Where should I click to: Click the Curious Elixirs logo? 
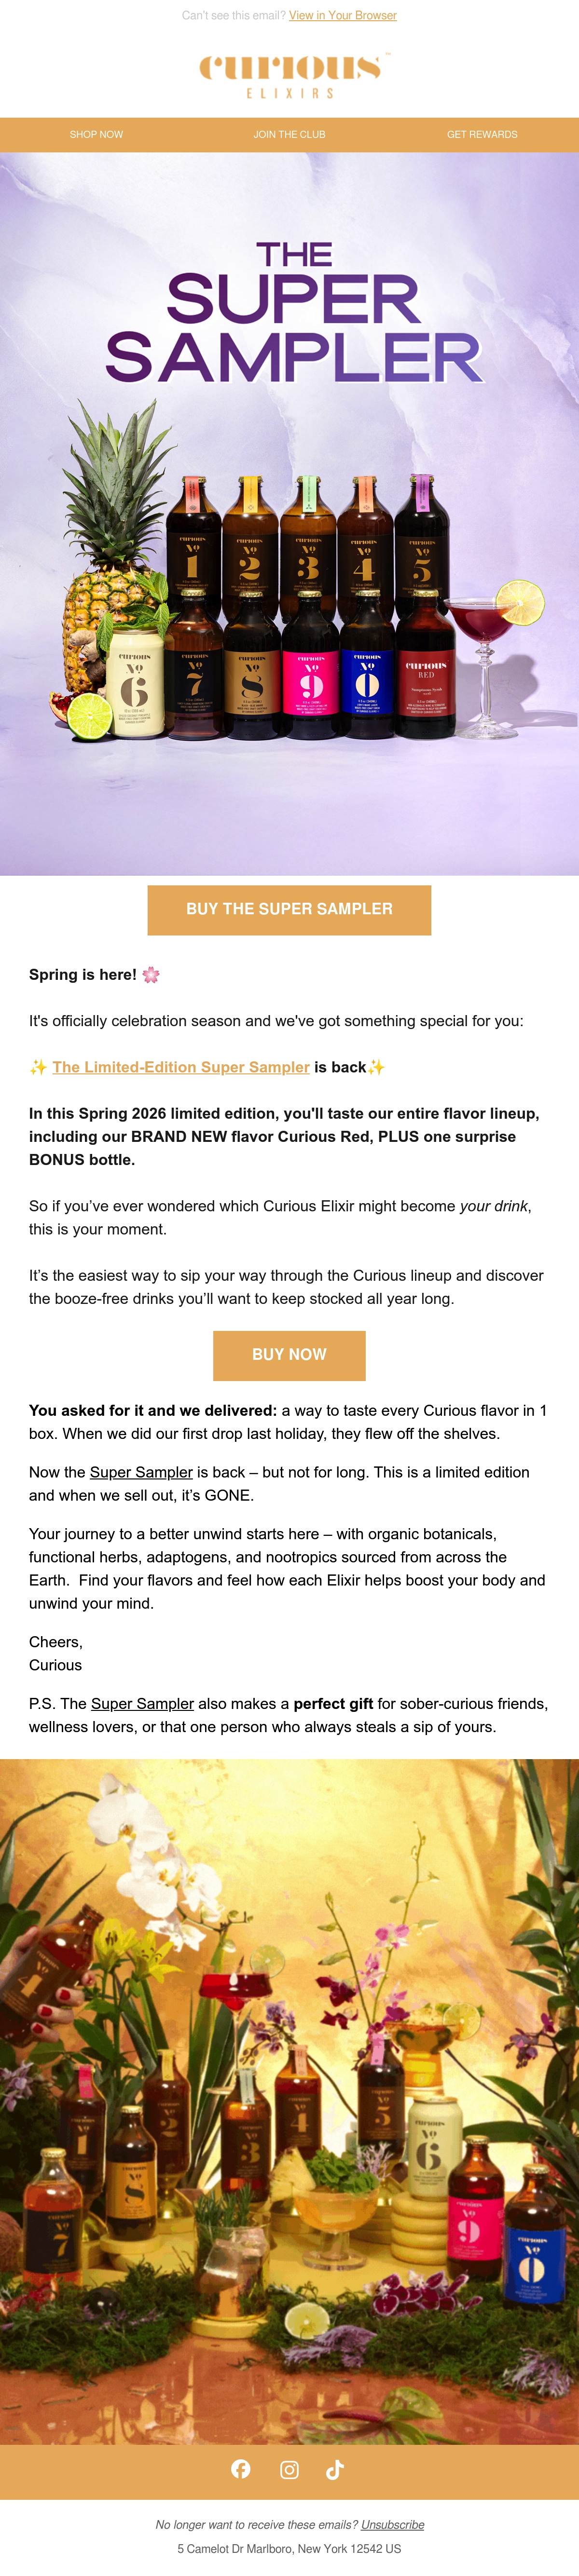click(289, 76)
